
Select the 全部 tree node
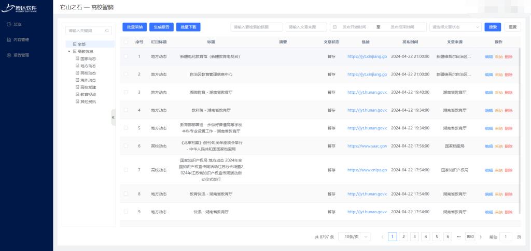coord(81,45)
